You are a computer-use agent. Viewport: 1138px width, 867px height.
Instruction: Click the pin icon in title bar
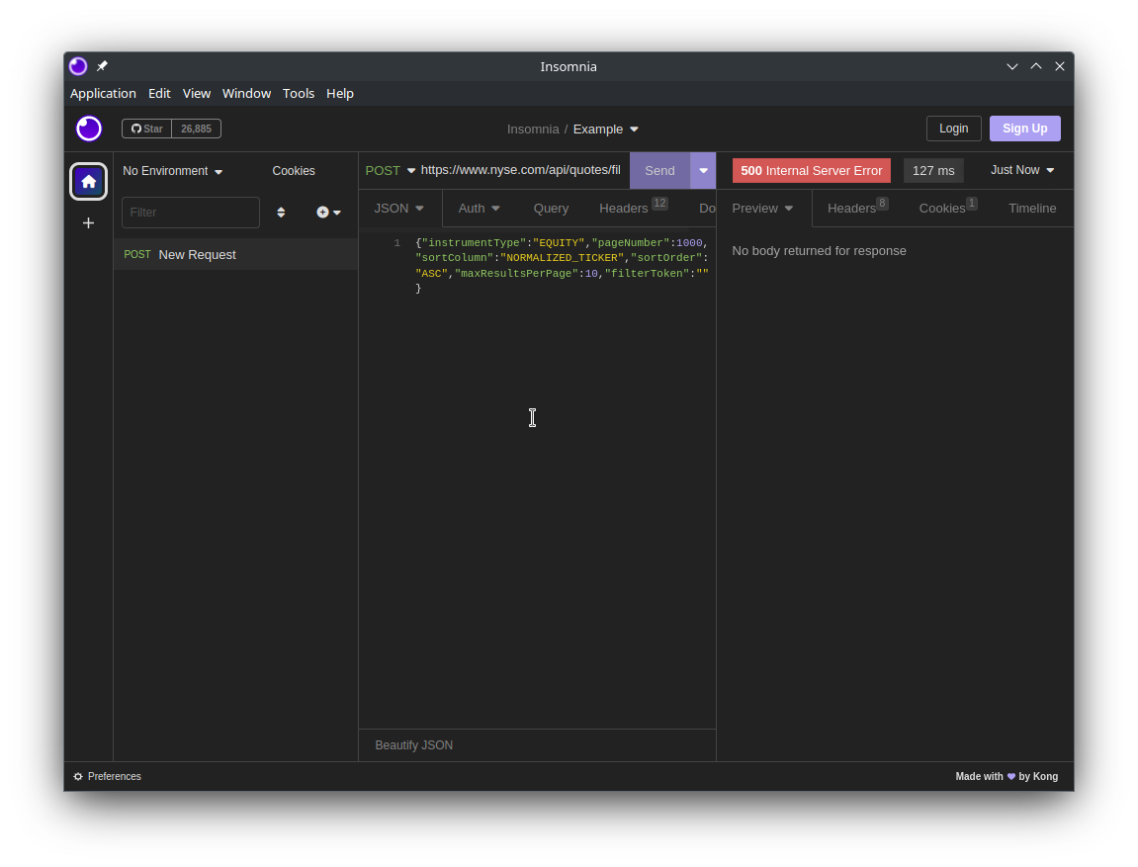coord(102,66)
